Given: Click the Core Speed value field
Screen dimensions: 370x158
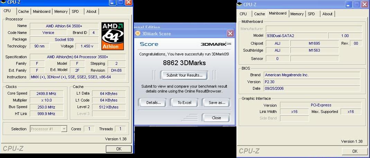Looking at the screenshot, I should pos(46,94).
